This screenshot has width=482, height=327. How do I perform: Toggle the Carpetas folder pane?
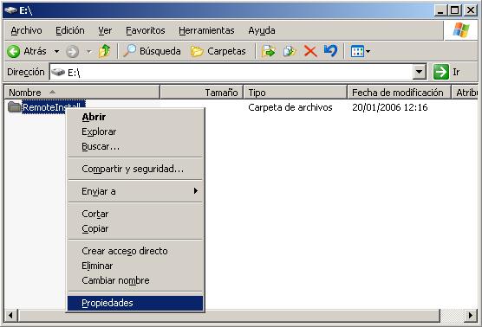[218, 51]
